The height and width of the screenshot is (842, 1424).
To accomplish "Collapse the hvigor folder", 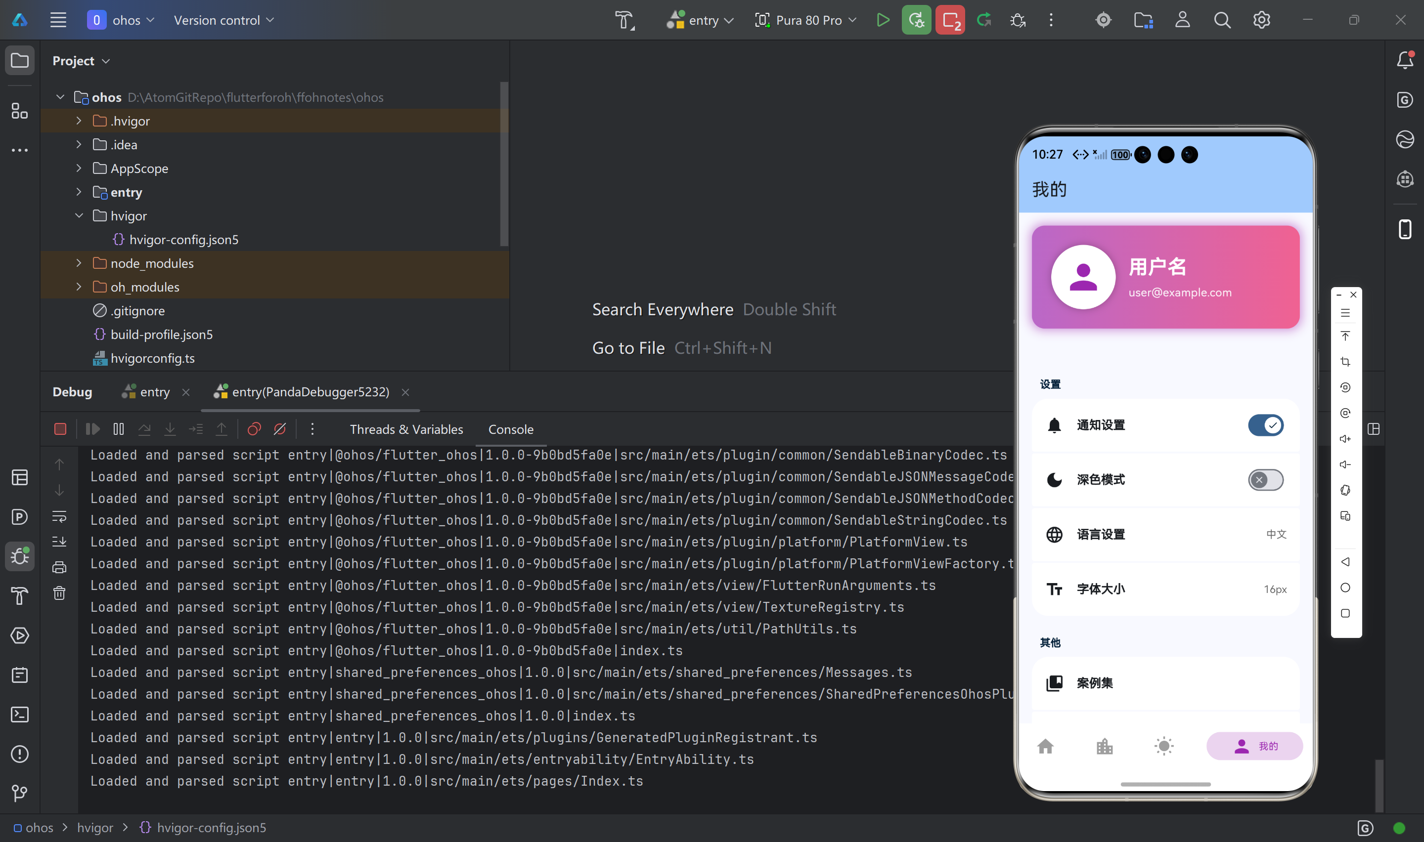I will [x=79, y=216].
